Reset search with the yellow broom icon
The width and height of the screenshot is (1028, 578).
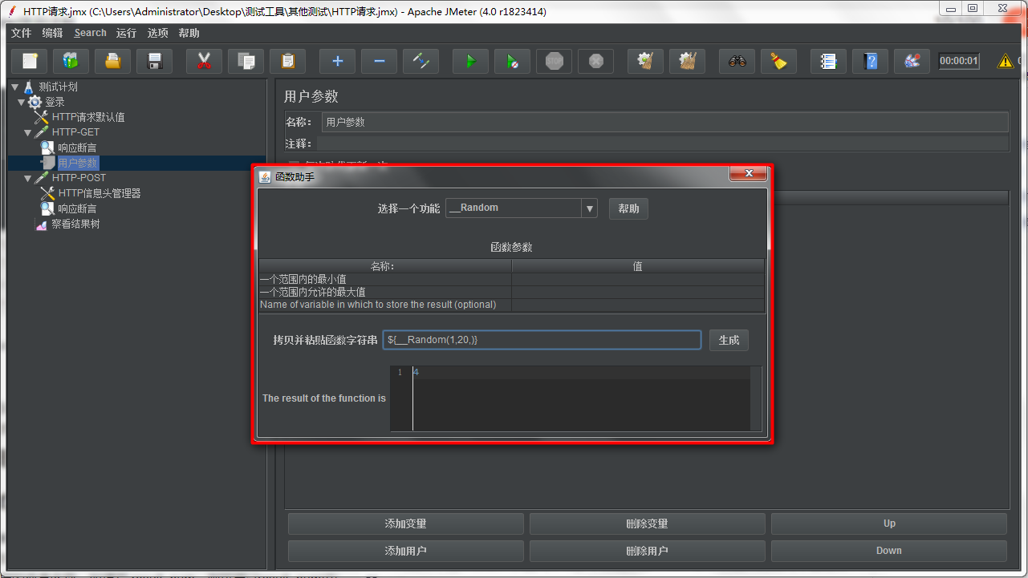tap(779, 61)
